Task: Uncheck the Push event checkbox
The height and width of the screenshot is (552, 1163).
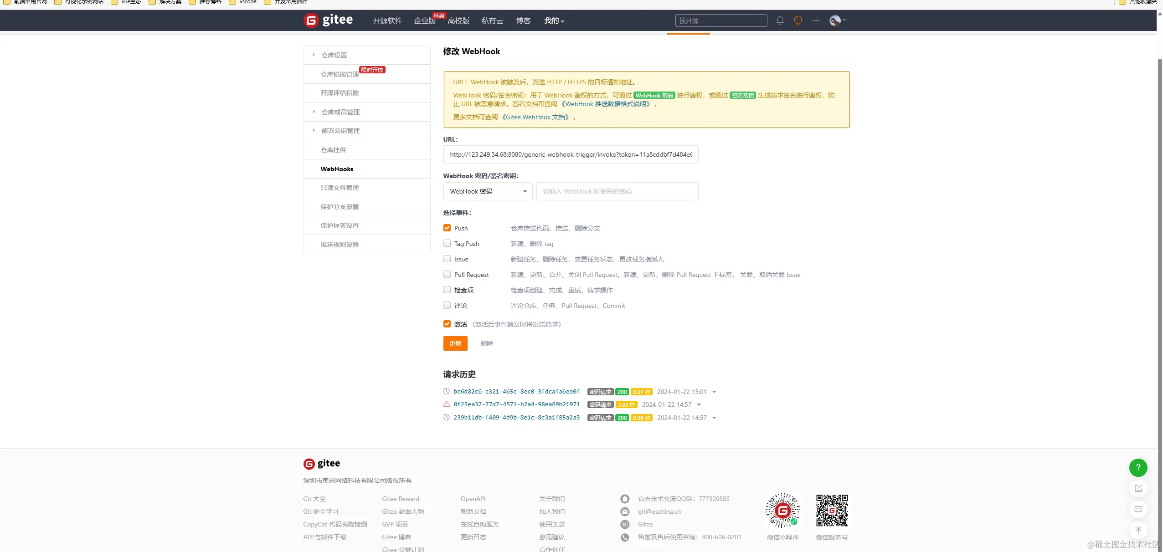Action: click(x=447, y=228)
